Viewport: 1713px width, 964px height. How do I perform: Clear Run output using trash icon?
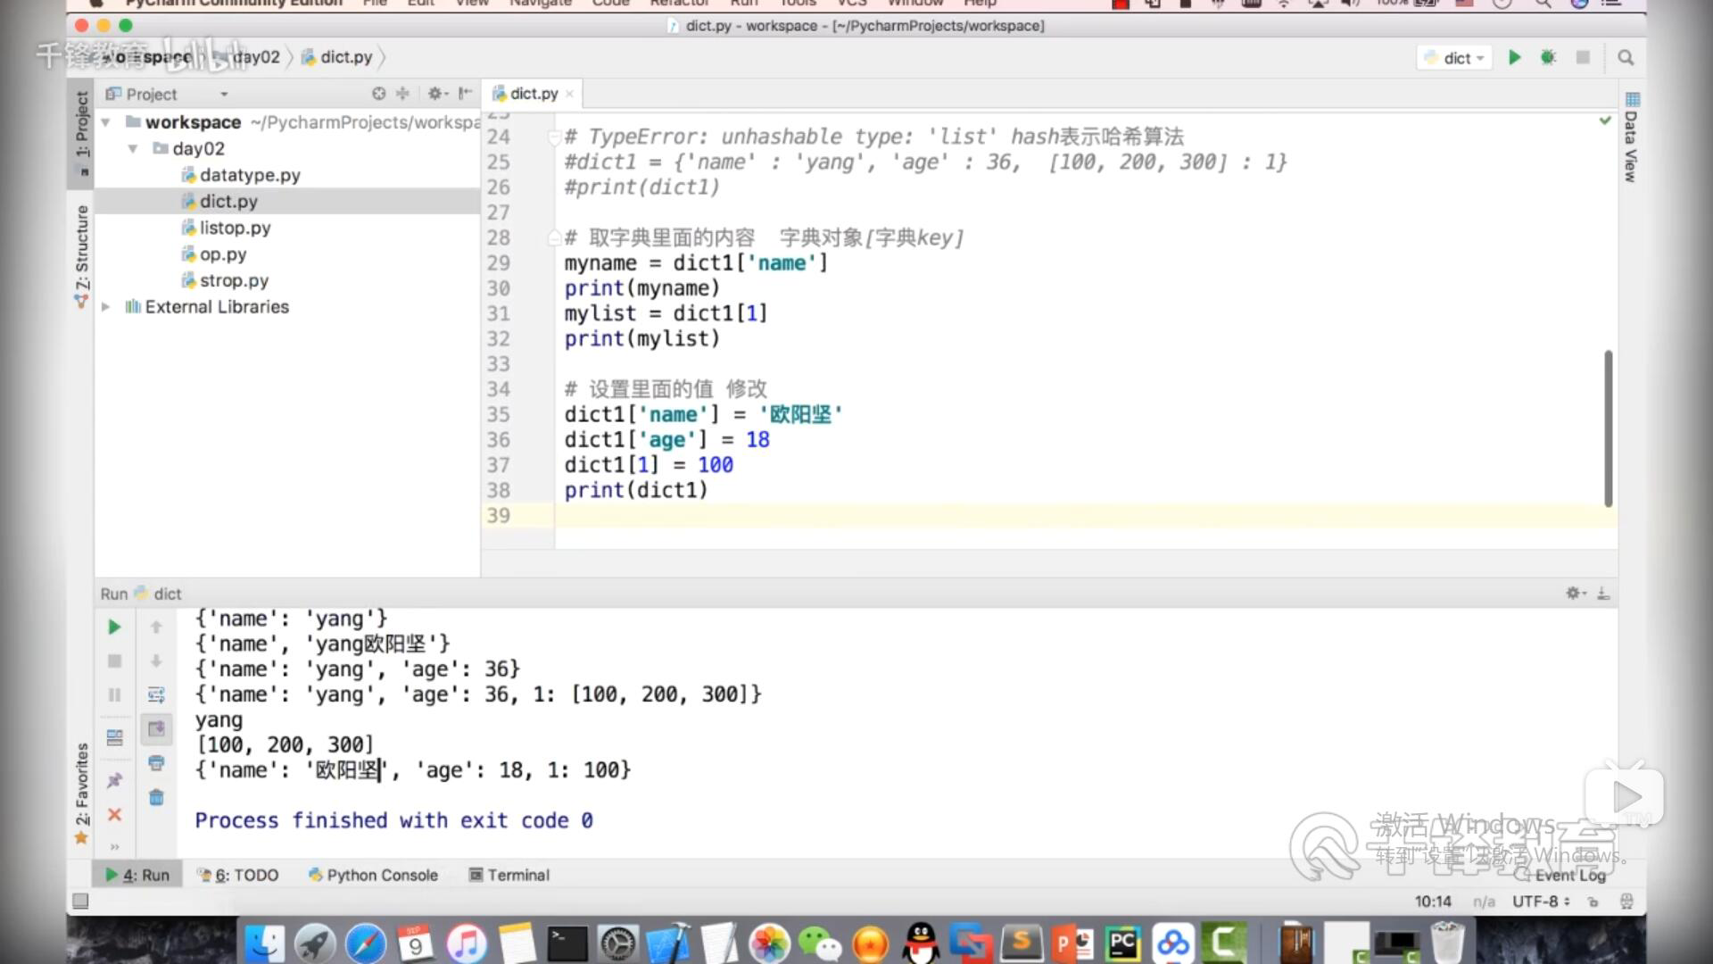coord(157,798)
